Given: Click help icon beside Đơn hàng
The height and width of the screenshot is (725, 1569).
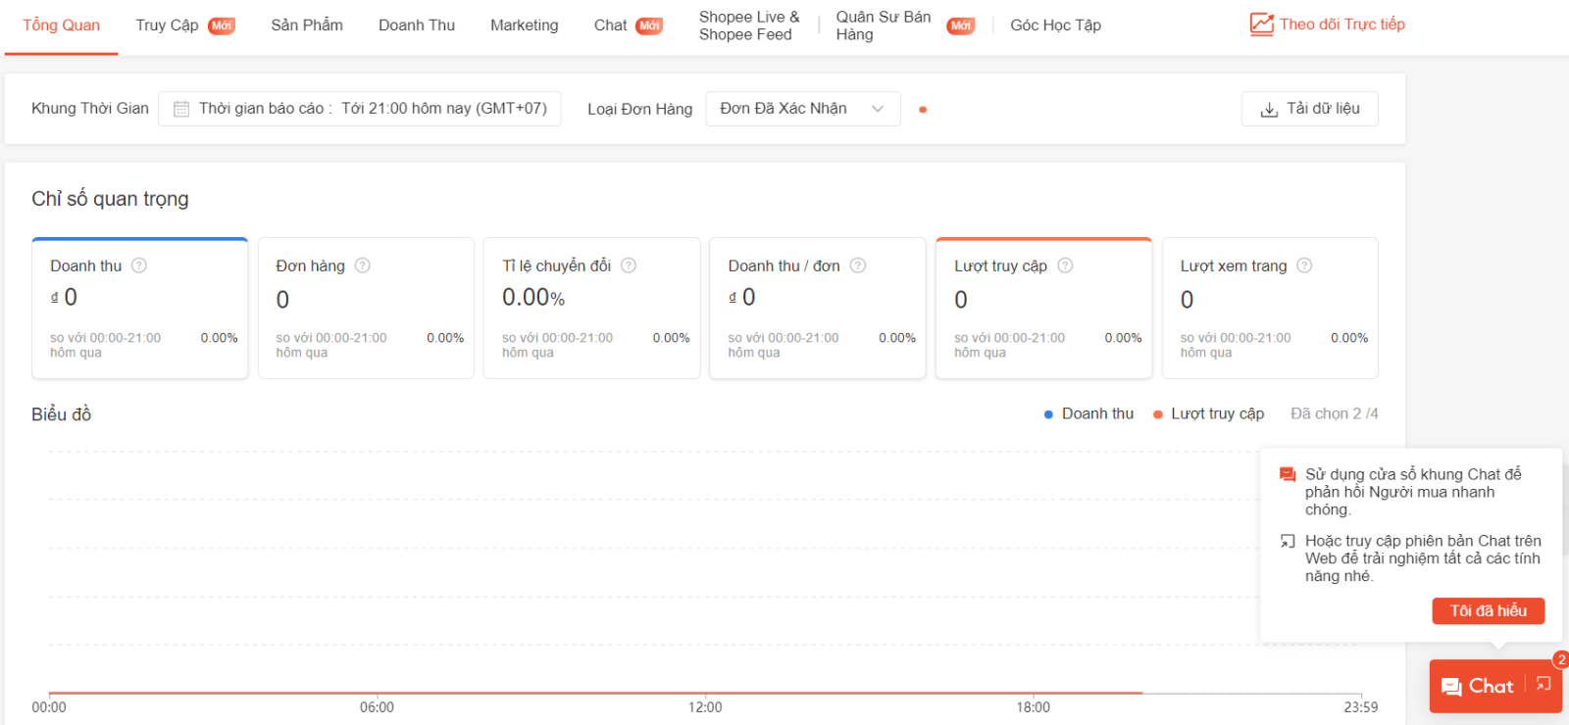Looking at the screenshot, I should (x=363, y=266).
